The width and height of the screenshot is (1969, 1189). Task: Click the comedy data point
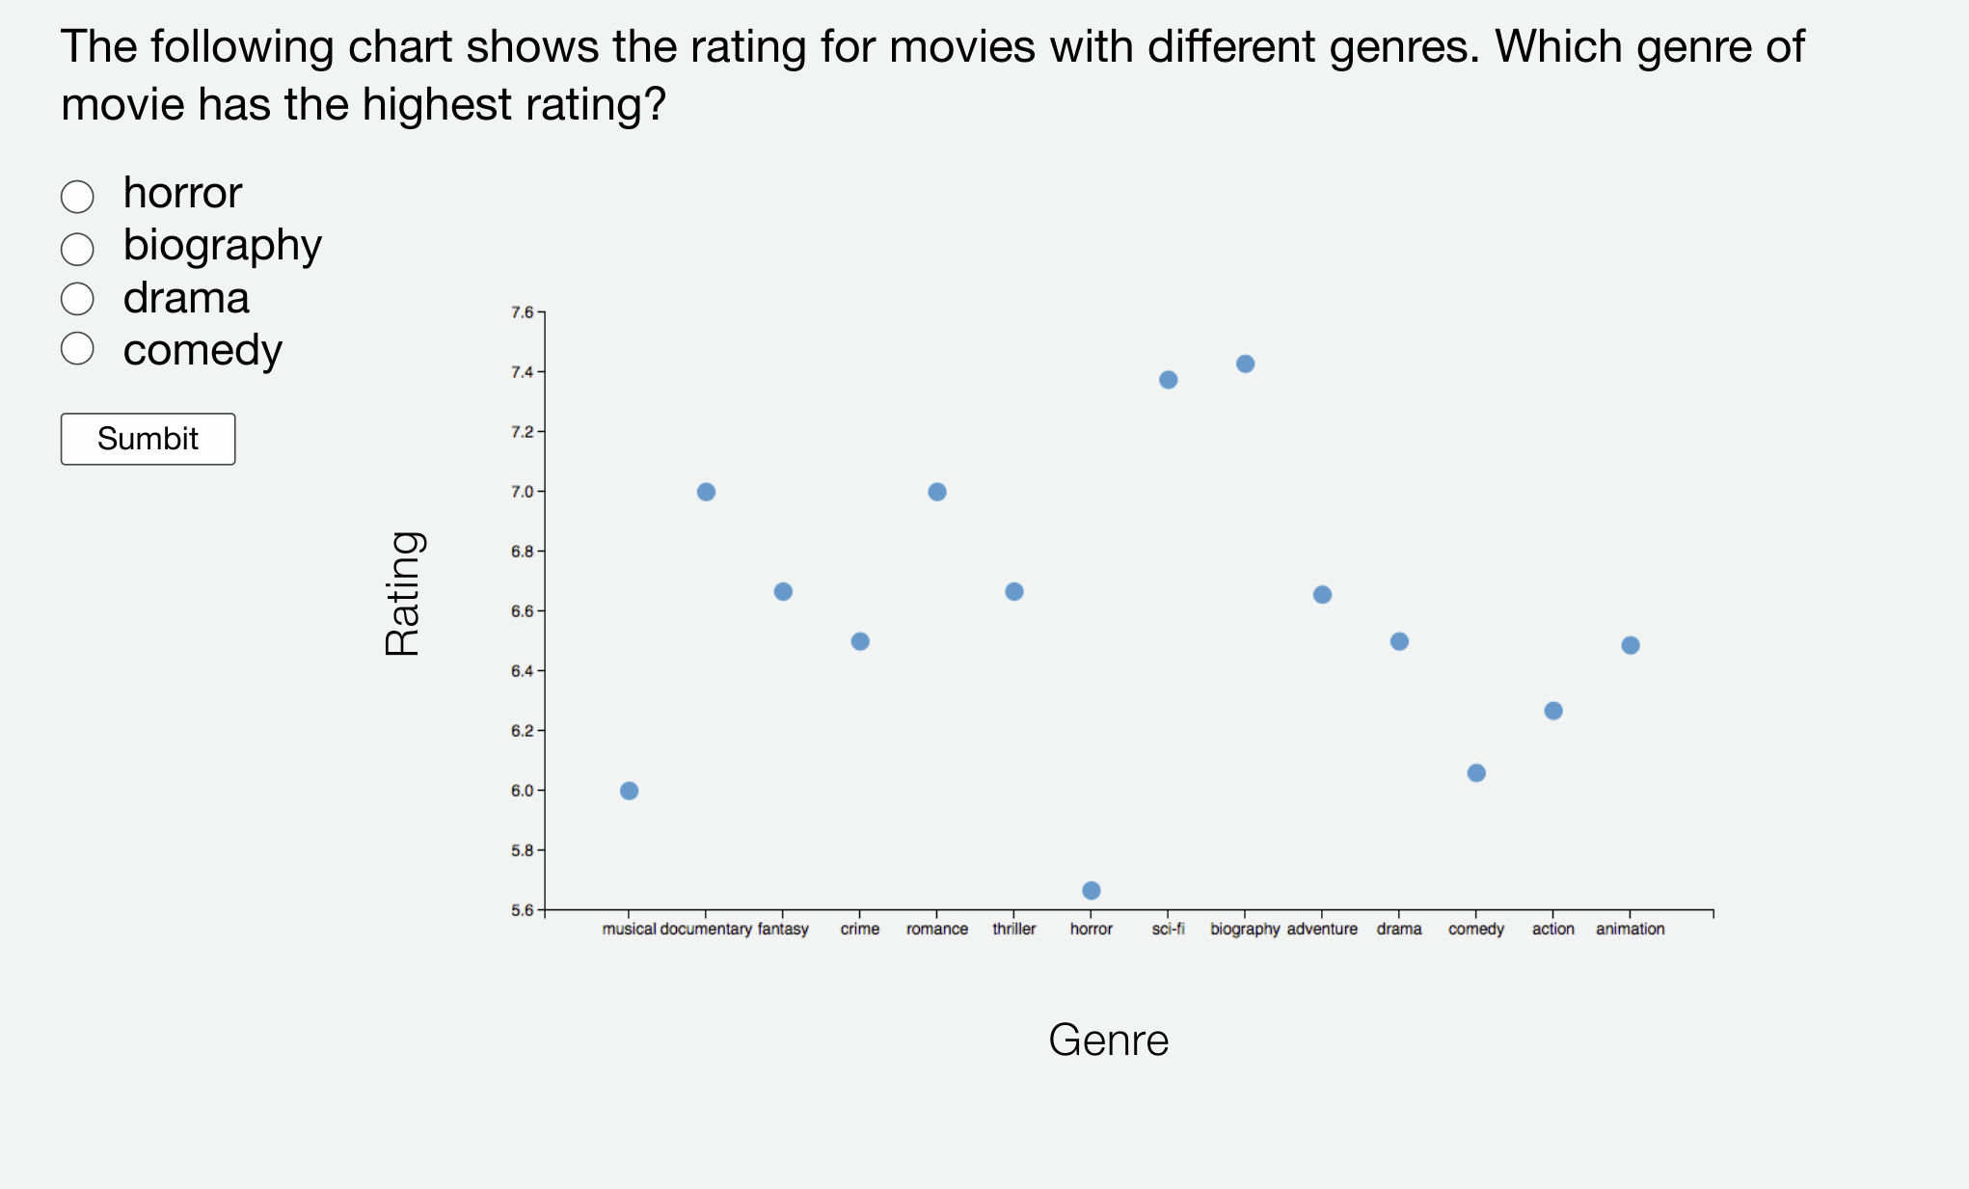[1476, 772]
